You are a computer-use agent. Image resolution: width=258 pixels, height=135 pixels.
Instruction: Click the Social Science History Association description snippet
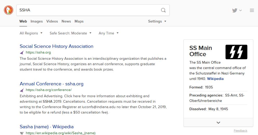(x=93, y=64)
